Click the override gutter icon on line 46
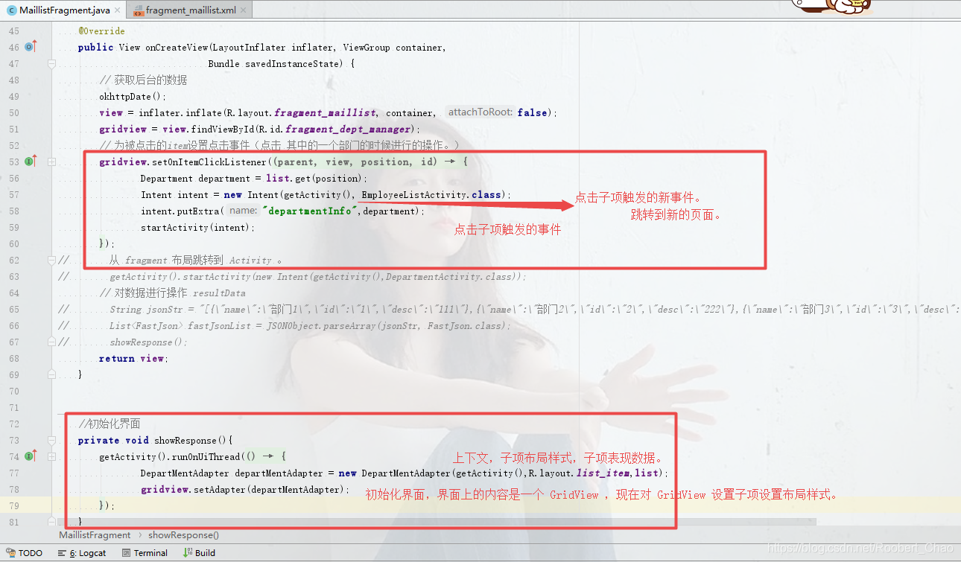 (x=31, y=47)
